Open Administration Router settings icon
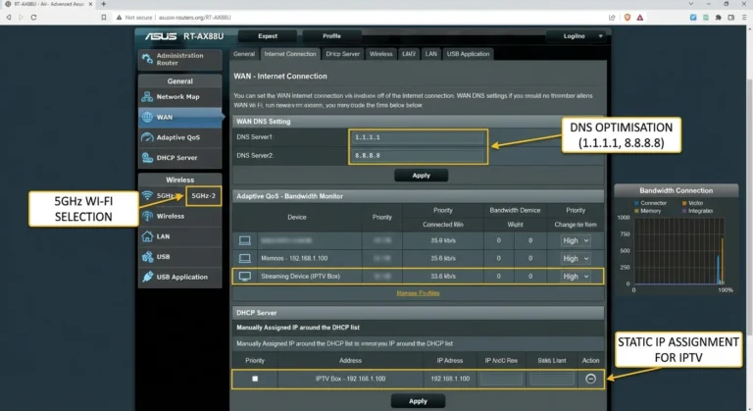 click(147, 59)
